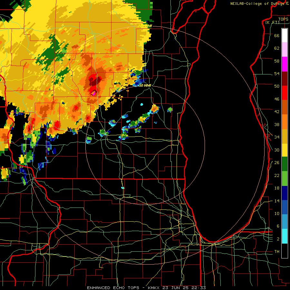Select the dark red legend band
Screen dimensions: 290x290
[x=285, y=78]
